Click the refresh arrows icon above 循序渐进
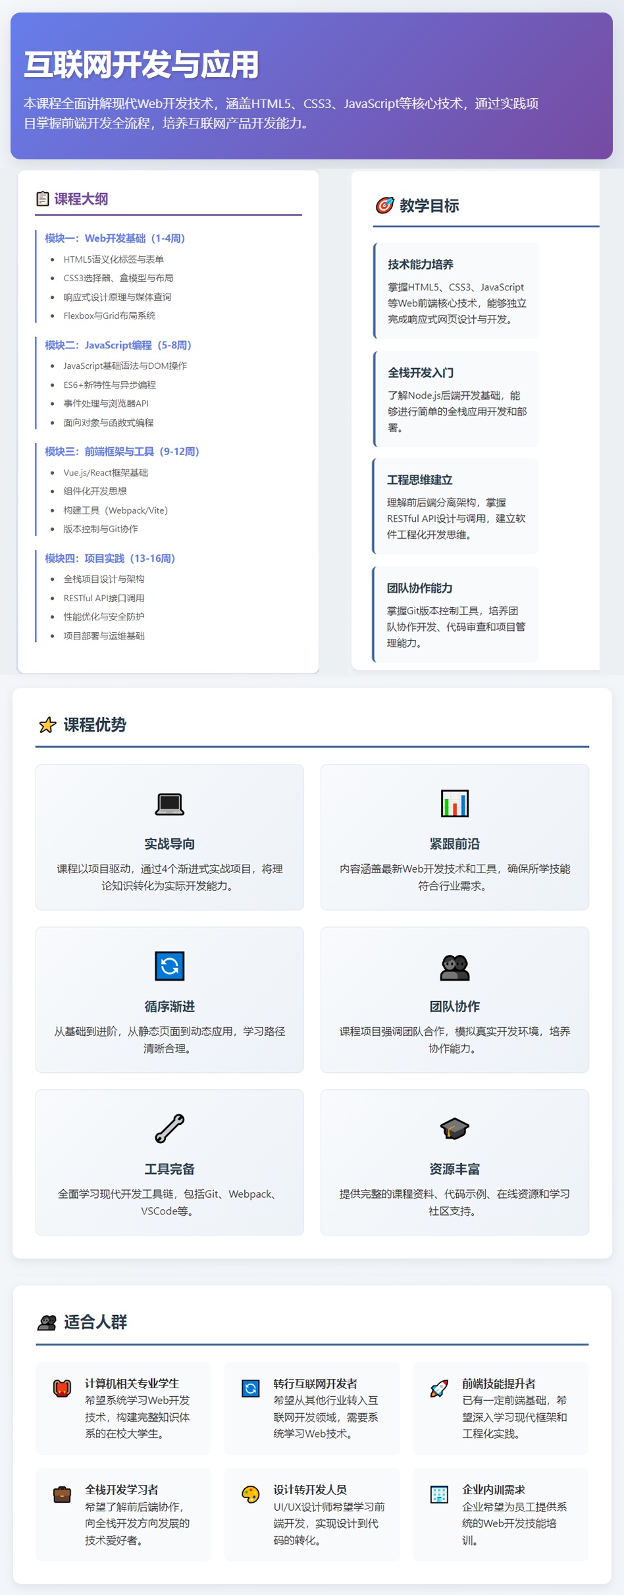The width and height of the screenshot is (624, 1595). [170, 966]
